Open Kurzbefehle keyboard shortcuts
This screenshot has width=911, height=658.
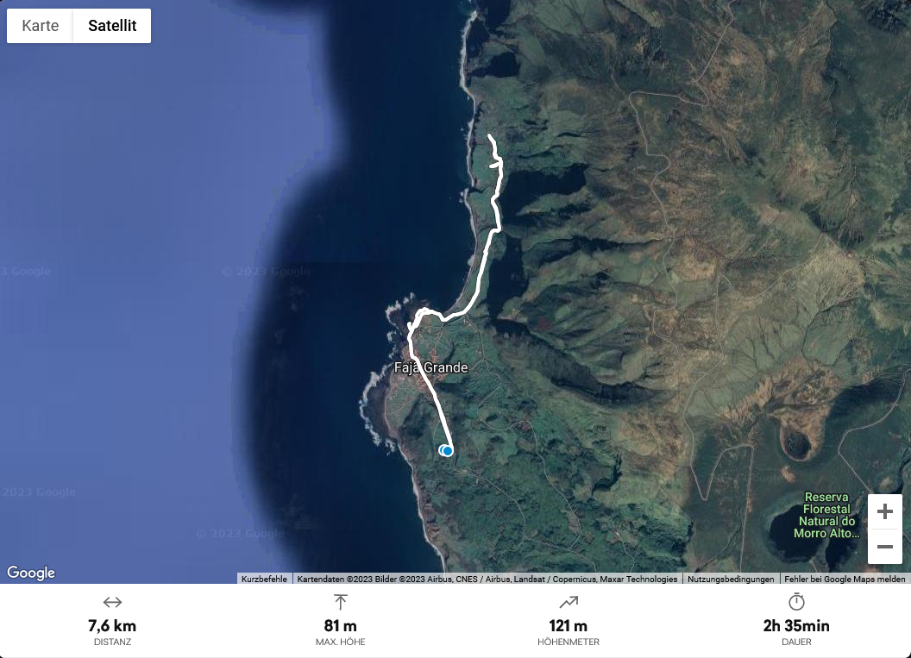(x=264, y=579)
